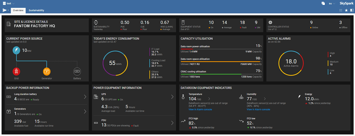
Task: Click the Grid power source icon
Action: (16, 72)
